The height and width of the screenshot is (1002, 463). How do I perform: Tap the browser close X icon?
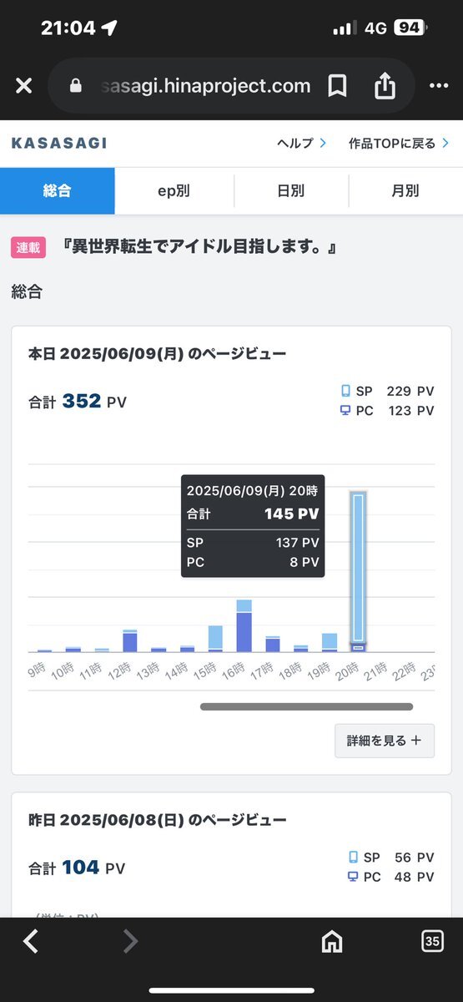point(23,86)
